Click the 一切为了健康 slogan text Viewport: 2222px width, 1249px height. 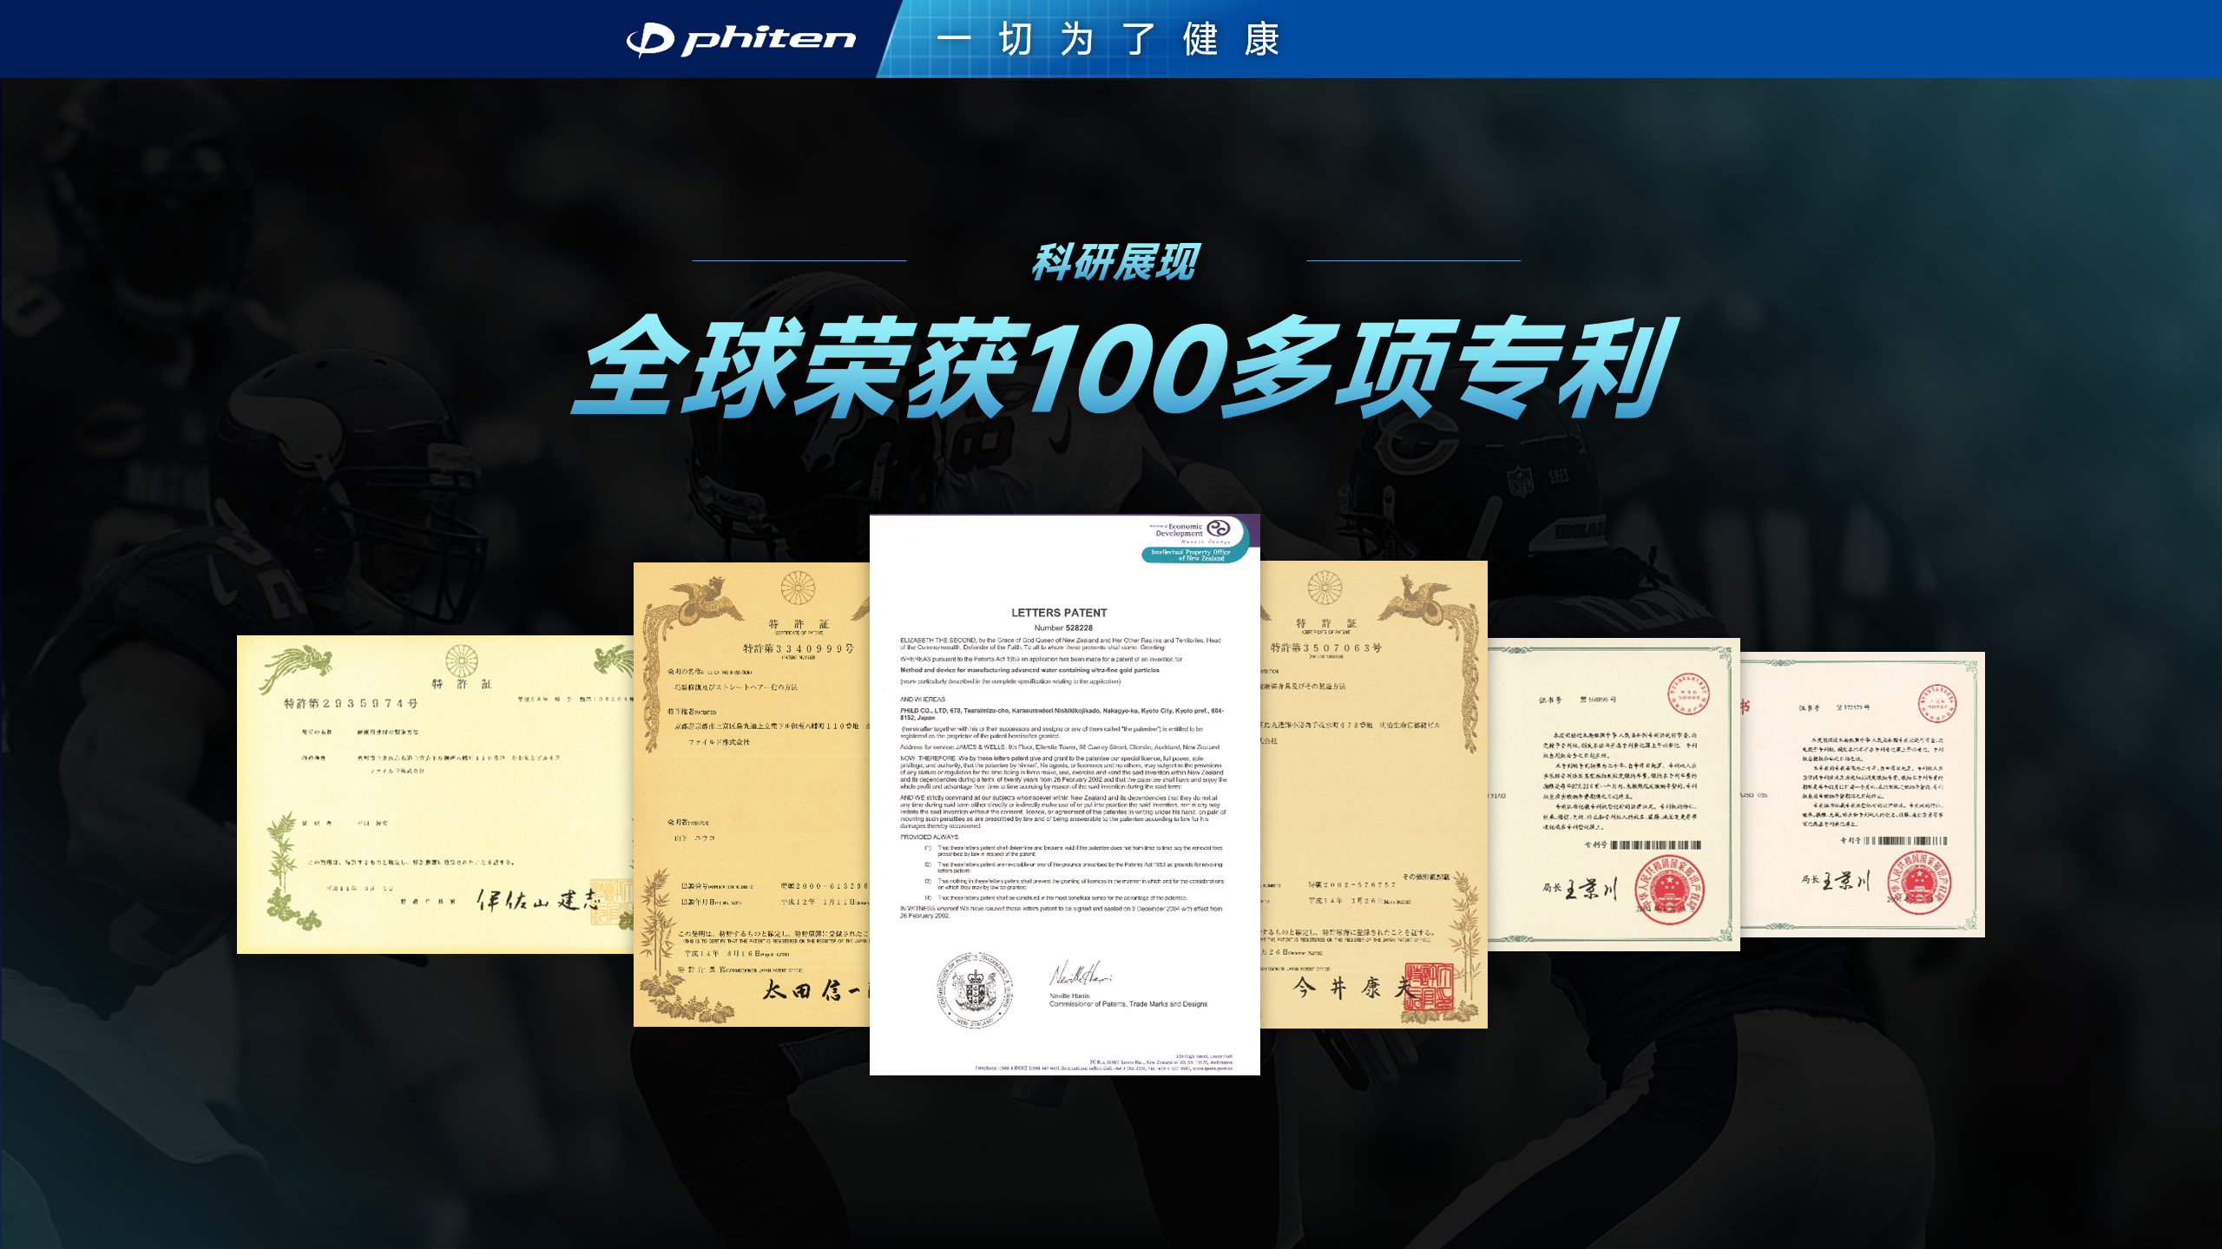pos(1108,40)
